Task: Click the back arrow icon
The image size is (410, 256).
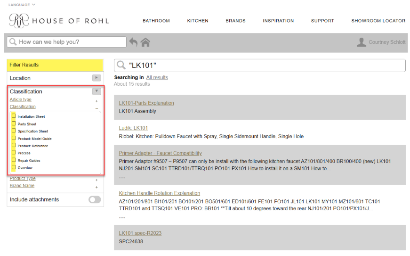Action: [x=134, y=42]
